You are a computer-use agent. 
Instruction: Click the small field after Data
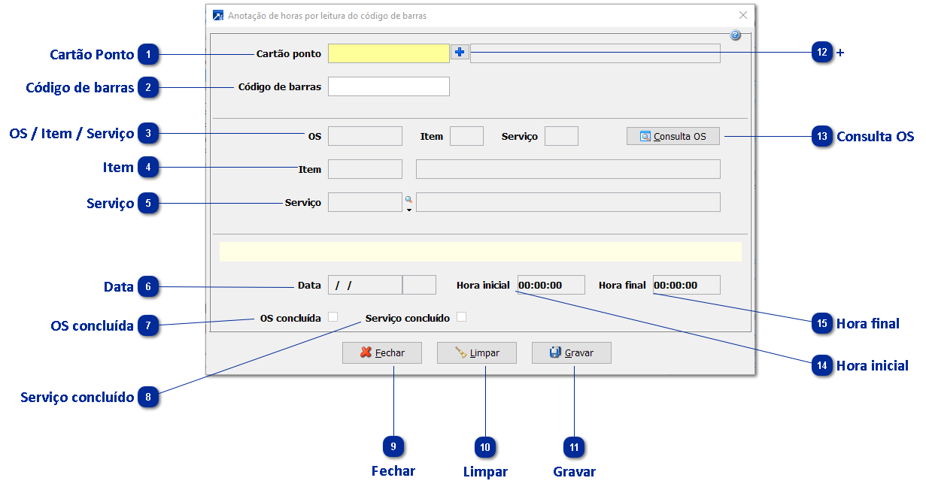(x=420, y=285)
